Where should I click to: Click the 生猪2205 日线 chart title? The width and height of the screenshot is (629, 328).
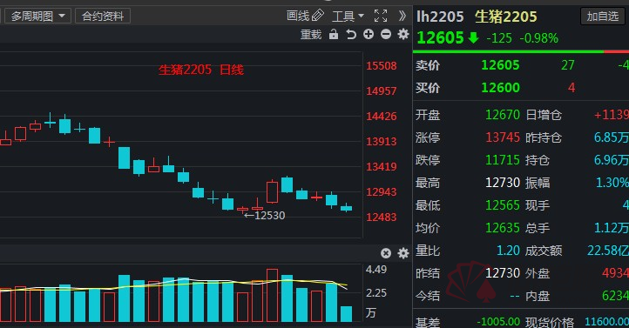click(201, 70)
